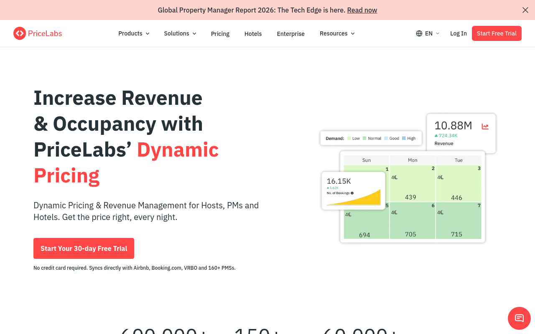Select the Monday price 439 cell
Viewport: 535px width, 334px height.
pyautogui.click(x=413, y=183)
